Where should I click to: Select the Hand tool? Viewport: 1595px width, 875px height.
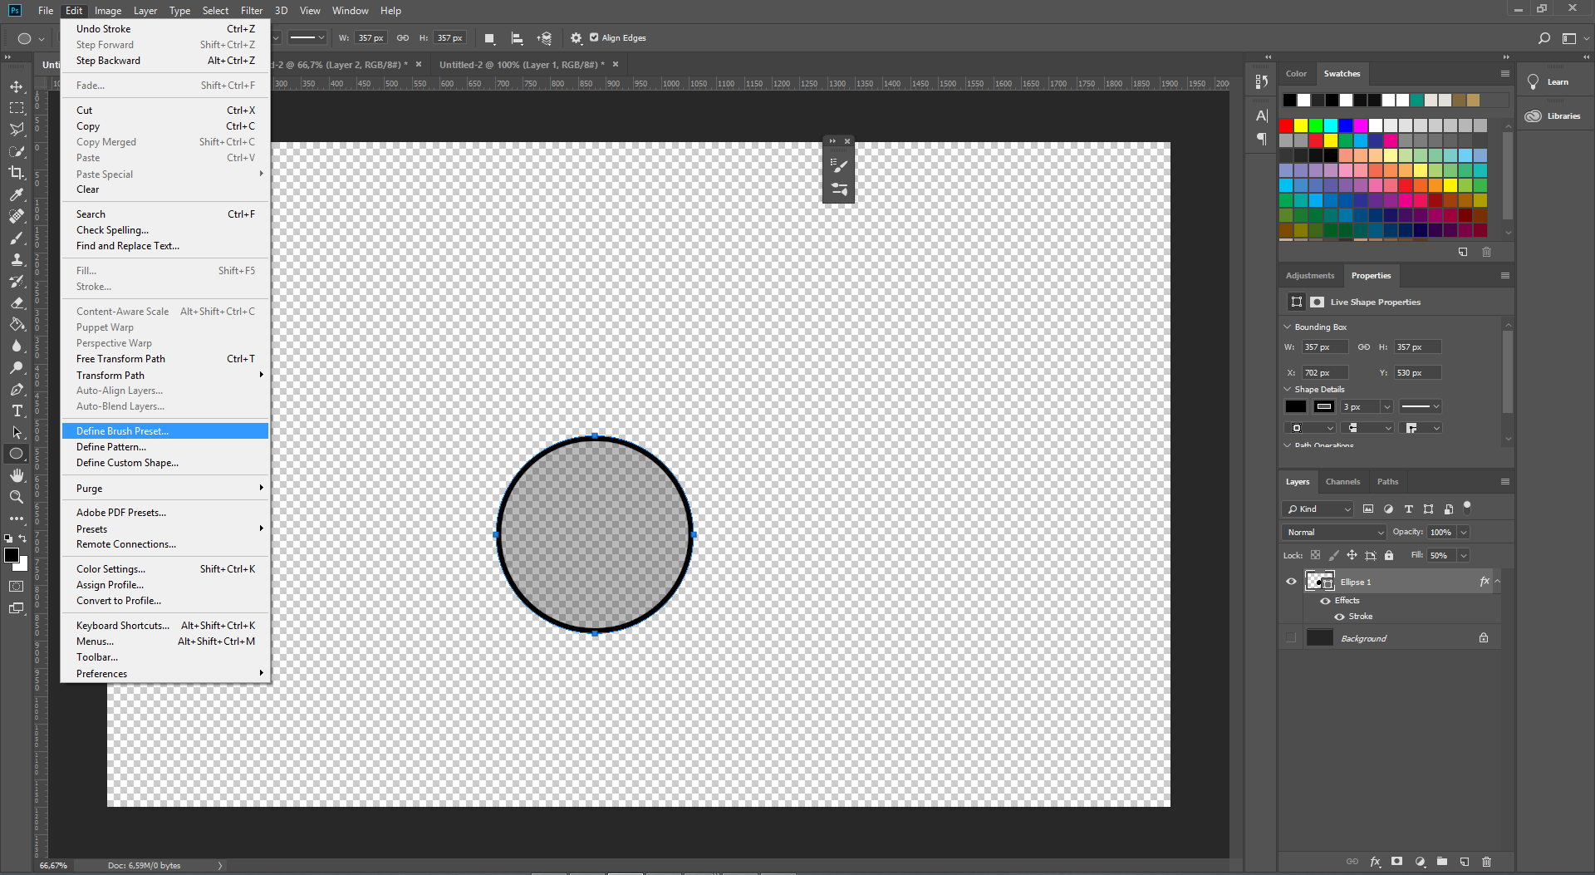coord(17,475)
